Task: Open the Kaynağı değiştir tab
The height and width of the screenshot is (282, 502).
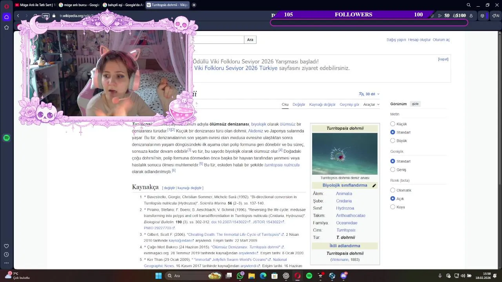Action: 322,105
